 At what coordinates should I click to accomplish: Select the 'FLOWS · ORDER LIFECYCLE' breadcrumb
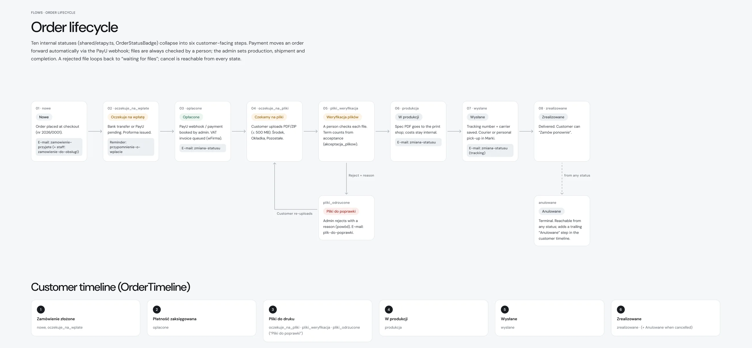[x=53, y=12]
